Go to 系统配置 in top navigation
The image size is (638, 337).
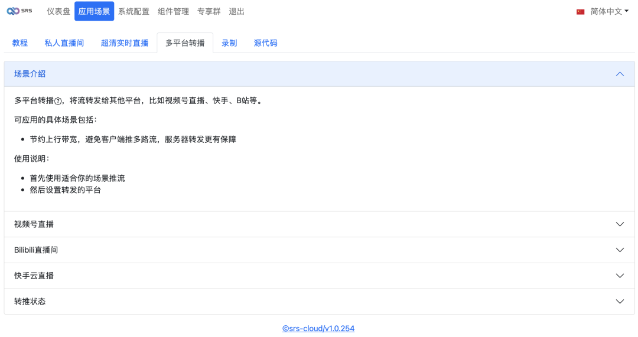coord(134,11)
